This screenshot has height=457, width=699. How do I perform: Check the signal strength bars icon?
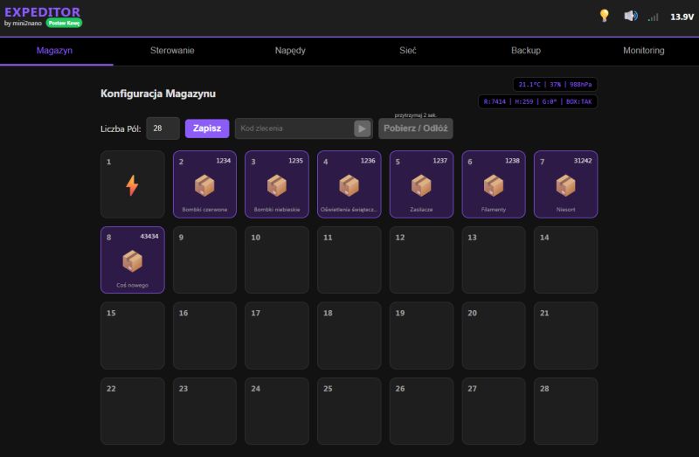(653, 17)
